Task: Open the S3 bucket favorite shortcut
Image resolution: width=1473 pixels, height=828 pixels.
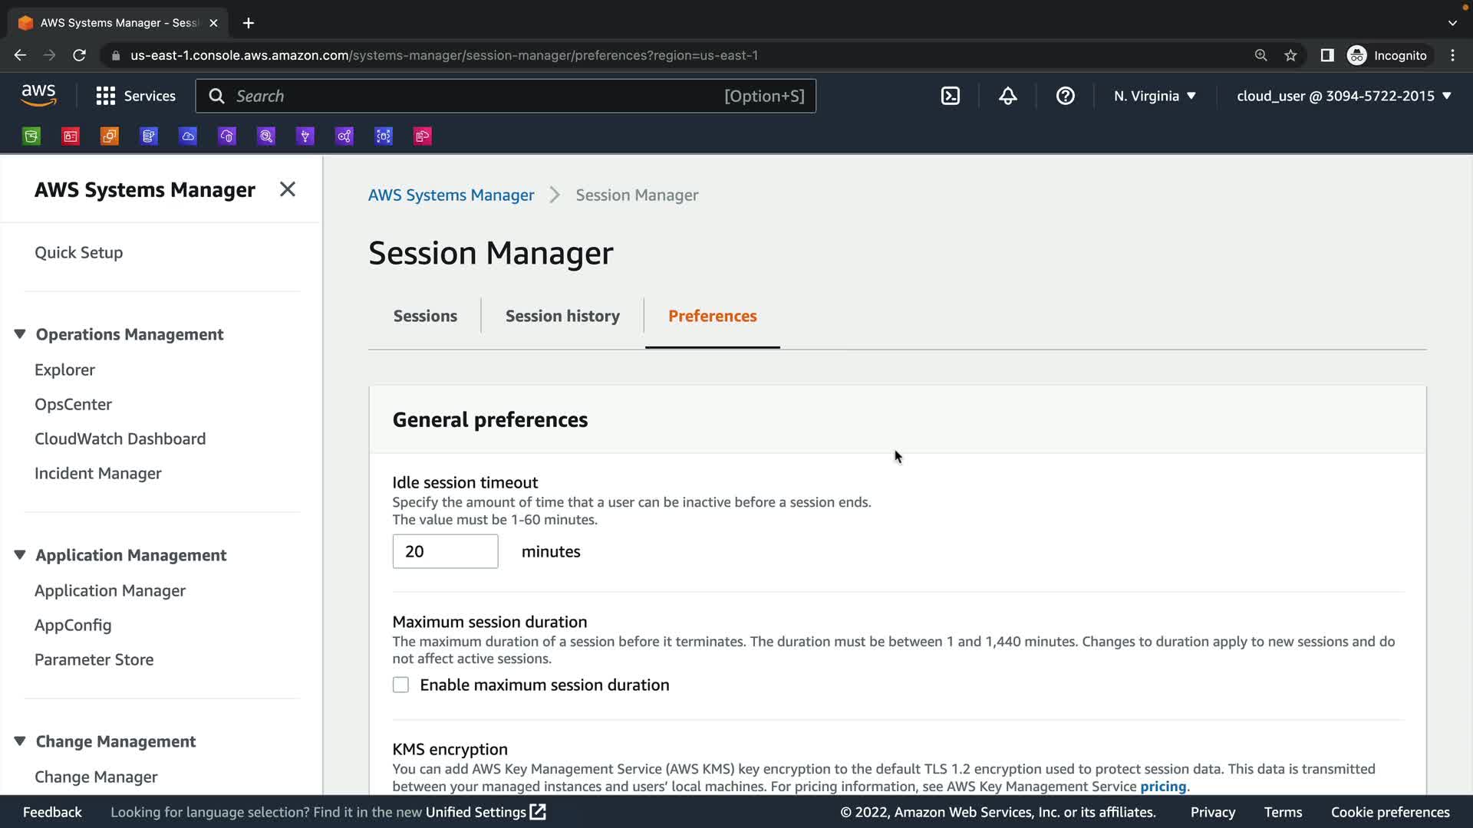Action: coord(31,136)
